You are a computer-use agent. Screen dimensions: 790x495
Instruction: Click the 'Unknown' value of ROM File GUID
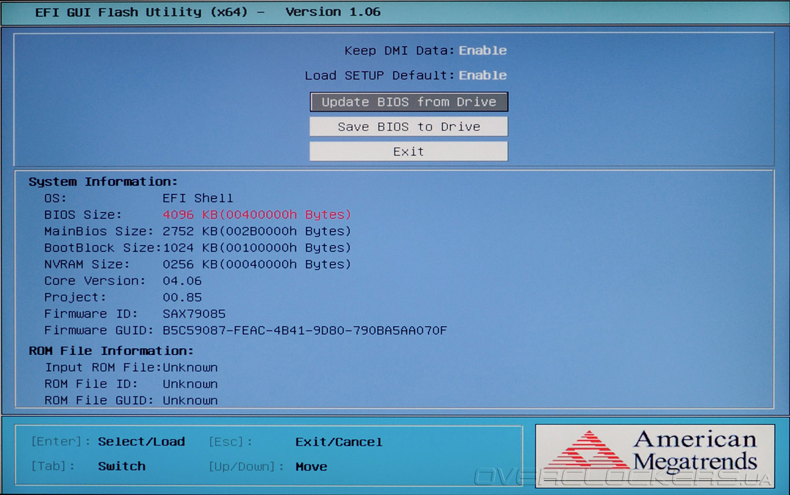(x=190, y=401)
